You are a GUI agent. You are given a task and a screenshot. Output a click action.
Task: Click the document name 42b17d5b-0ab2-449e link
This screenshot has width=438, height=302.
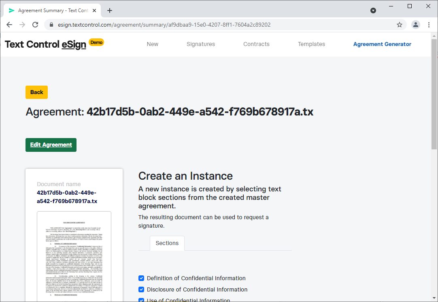(67, 197)
